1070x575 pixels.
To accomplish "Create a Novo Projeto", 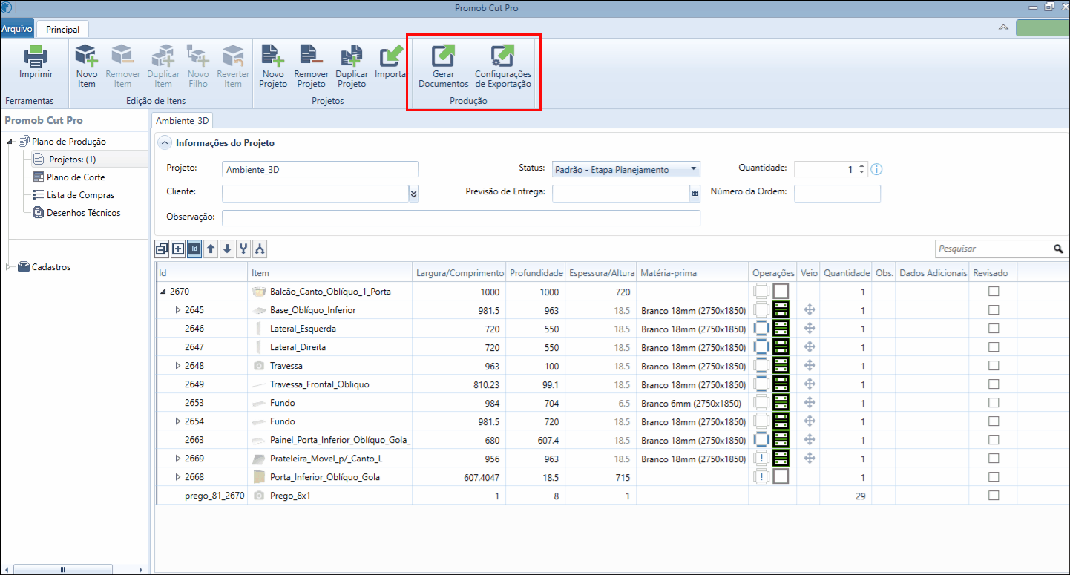I will point(273,56).
